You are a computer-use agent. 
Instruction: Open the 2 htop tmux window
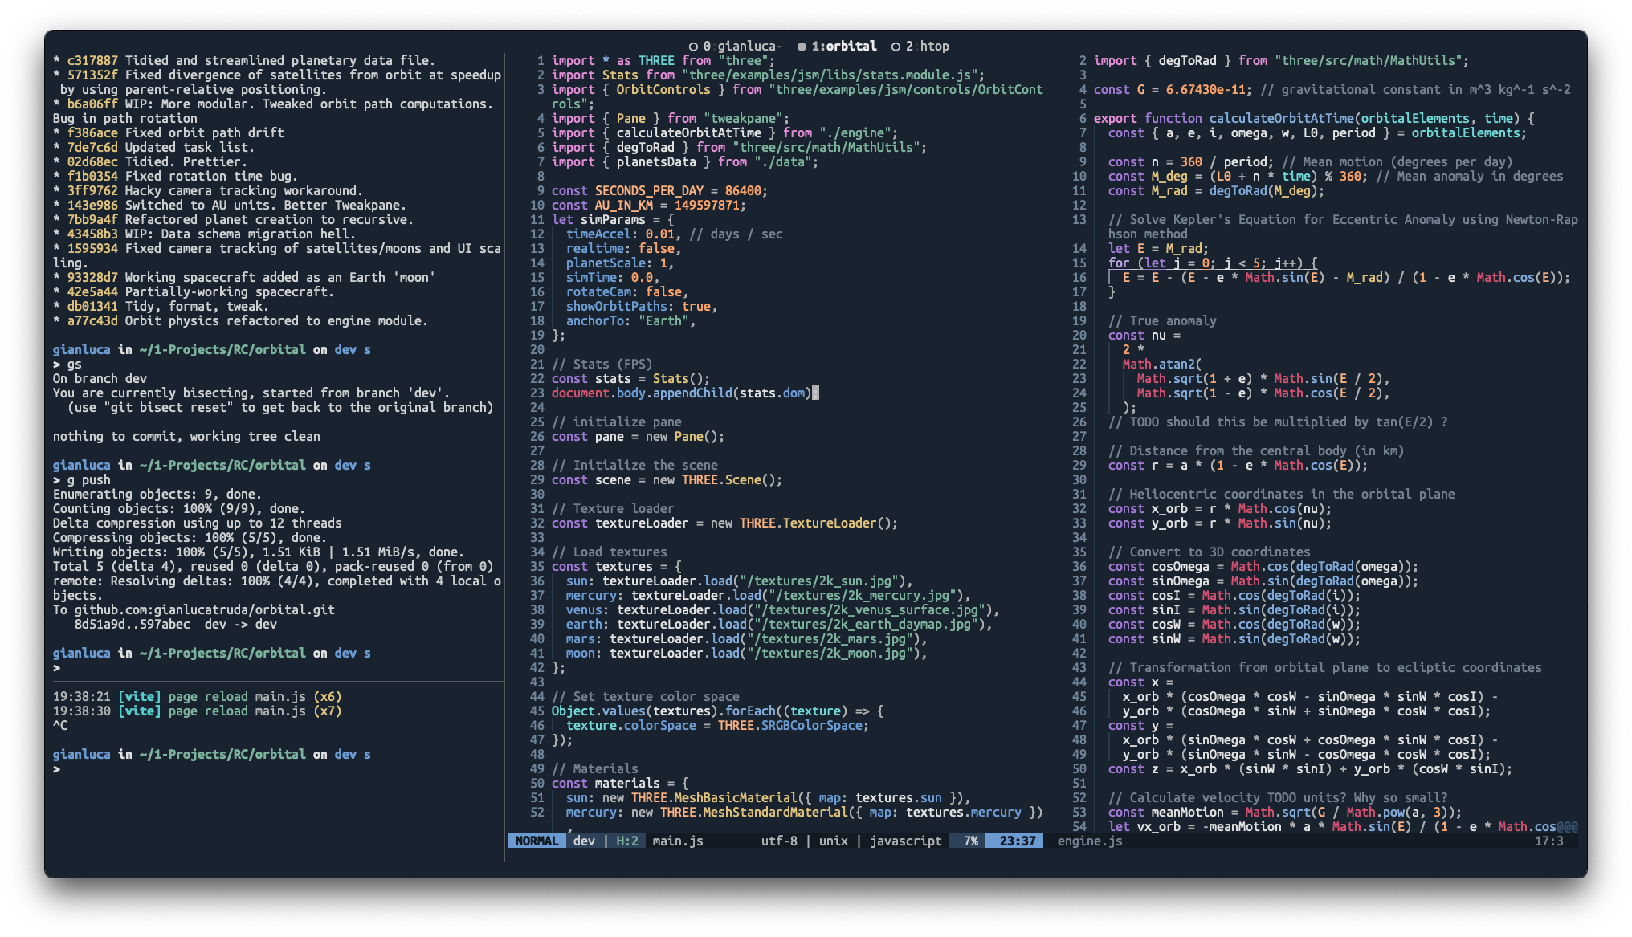click(920, 46)
